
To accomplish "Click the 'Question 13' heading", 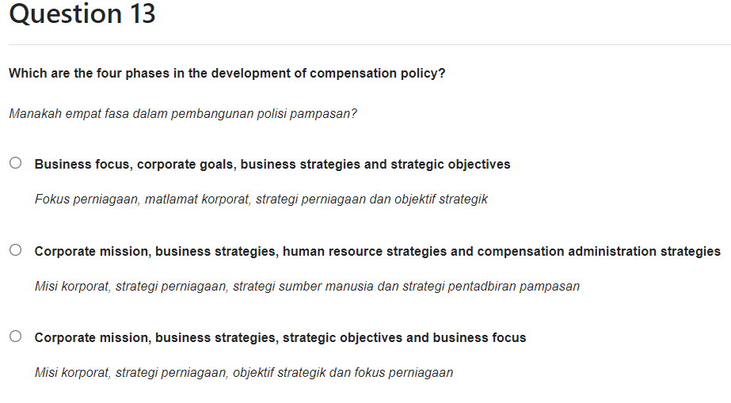I will point(82,14).
